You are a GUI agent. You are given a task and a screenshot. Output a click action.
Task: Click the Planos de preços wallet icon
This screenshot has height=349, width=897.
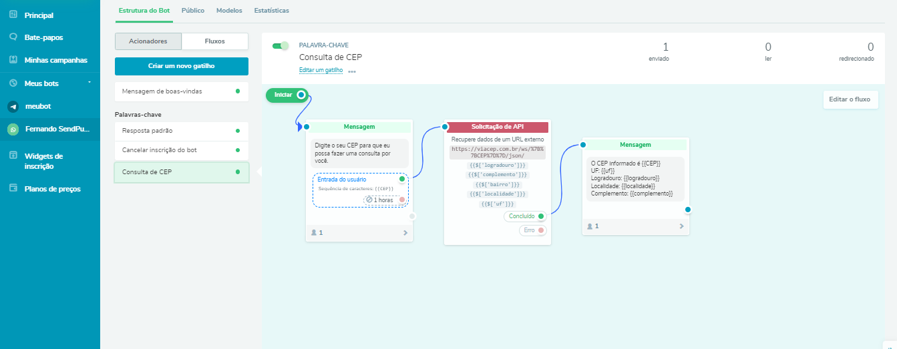[13, 189]
